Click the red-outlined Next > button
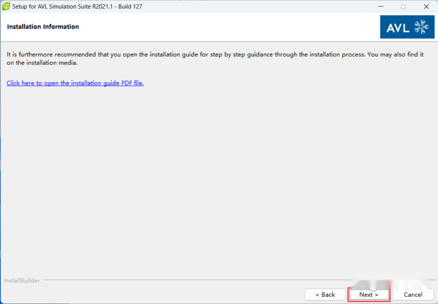The image size is (438, 304). (369, 295)
